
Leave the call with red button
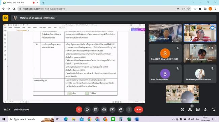138,110
